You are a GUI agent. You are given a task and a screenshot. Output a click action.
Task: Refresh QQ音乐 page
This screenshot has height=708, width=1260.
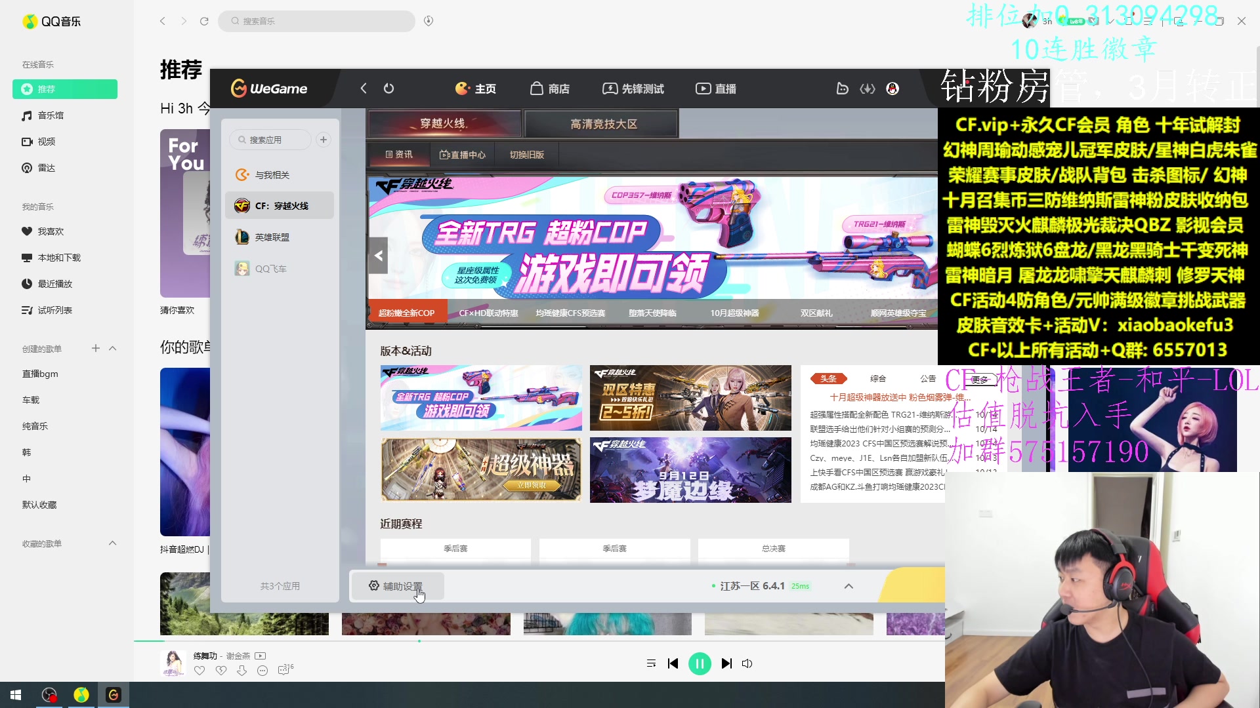coord(204,21)
